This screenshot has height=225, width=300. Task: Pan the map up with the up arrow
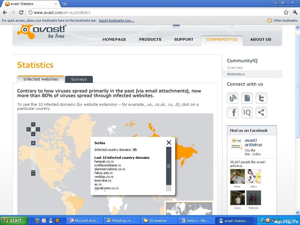coord(33,124)
